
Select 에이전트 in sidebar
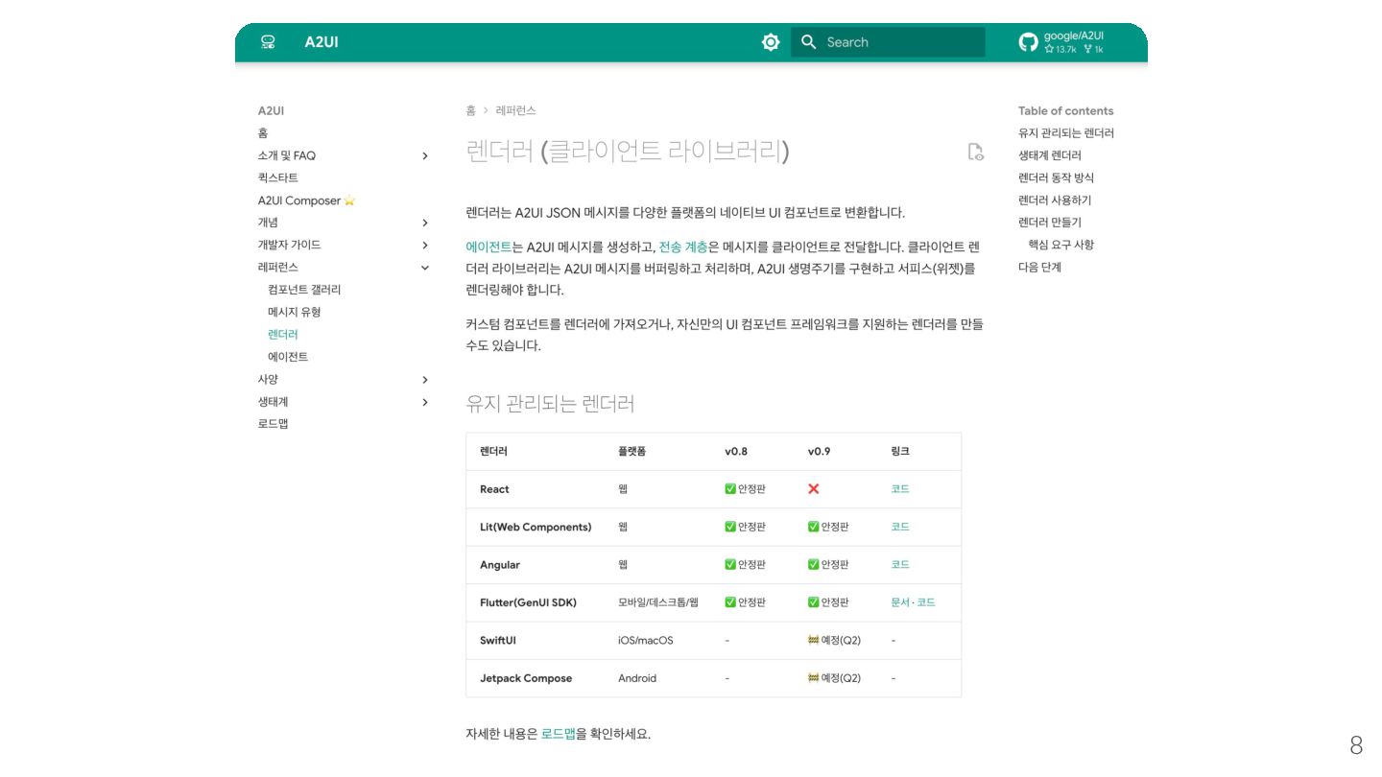pyautogui.click(x=288, y=357)
